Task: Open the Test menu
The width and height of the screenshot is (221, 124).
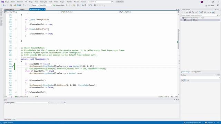Action: (x=51, y=2)
